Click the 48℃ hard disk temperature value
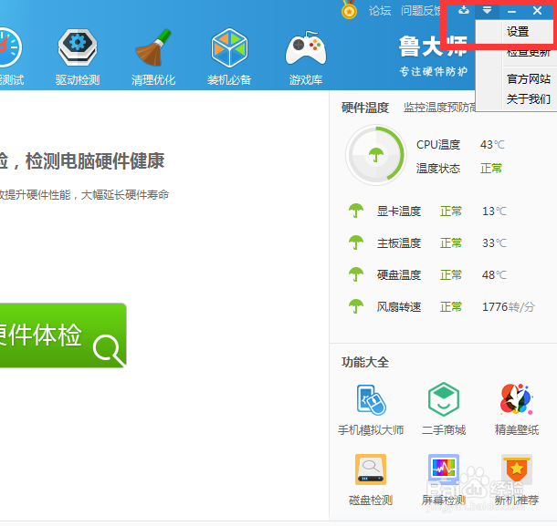 pos(494,275)
